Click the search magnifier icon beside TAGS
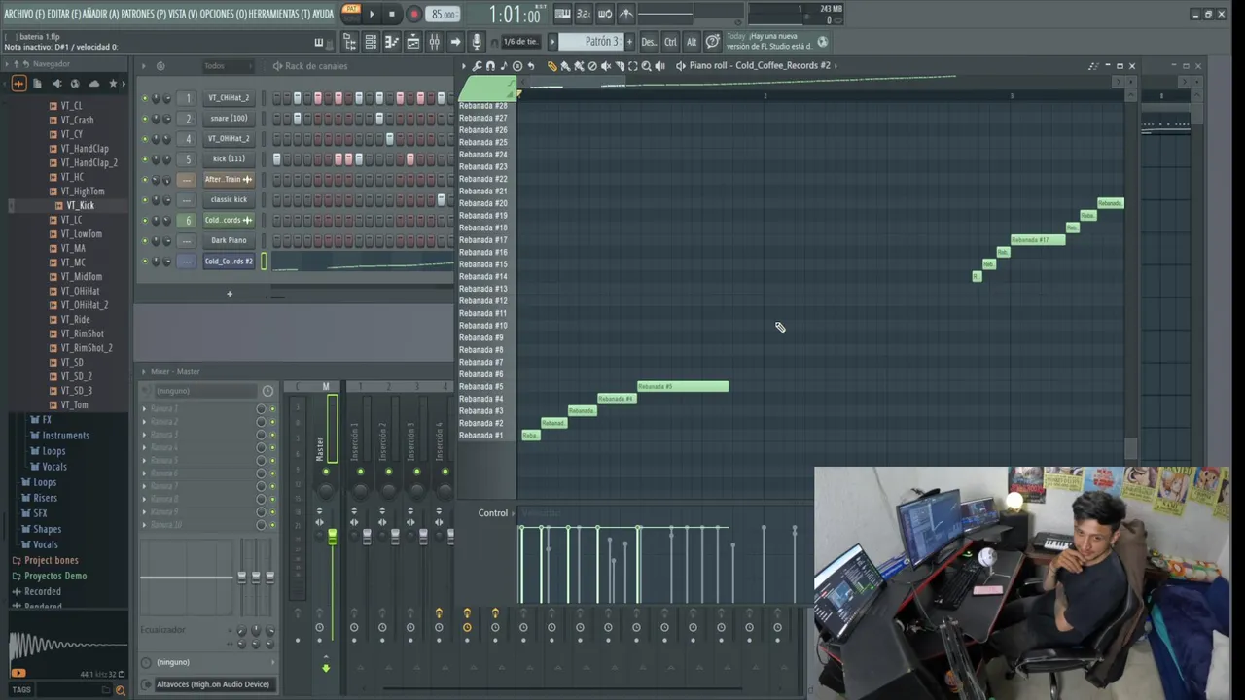The width and height of the screenshot is (1245, 700). pos(120,690)
